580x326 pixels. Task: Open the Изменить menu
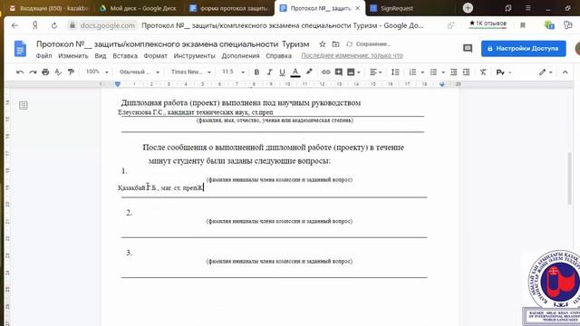pos(73,56)
